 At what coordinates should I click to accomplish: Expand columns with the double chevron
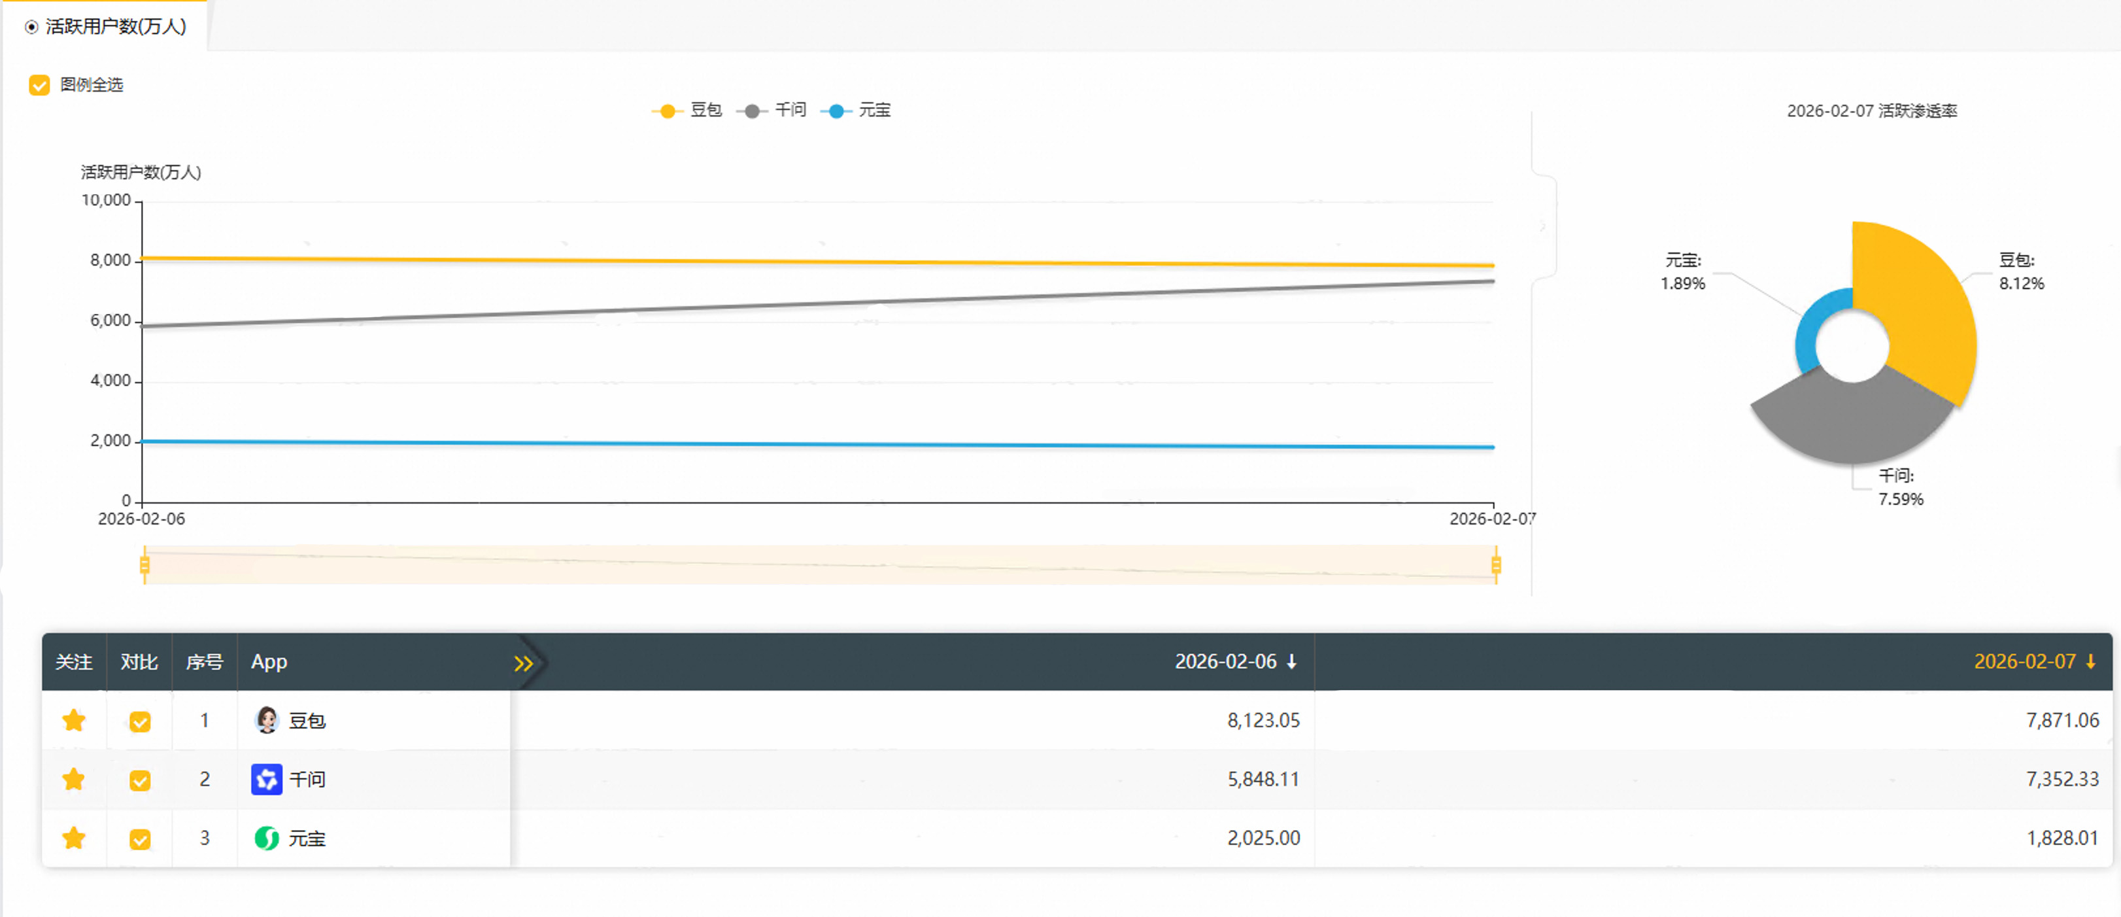[523, 663]
